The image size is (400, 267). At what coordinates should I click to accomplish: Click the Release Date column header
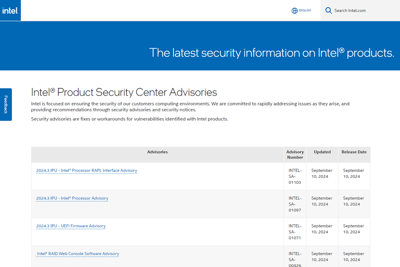click(x=354, y=152)
